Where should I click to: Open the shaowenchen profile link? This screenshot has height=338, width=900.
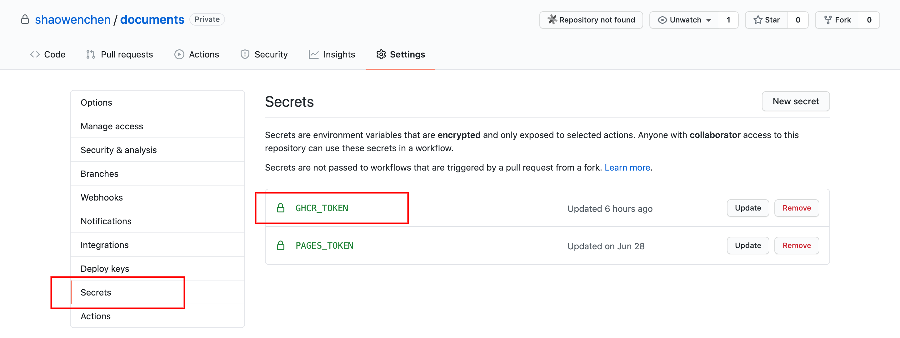[x=73, y=20]
